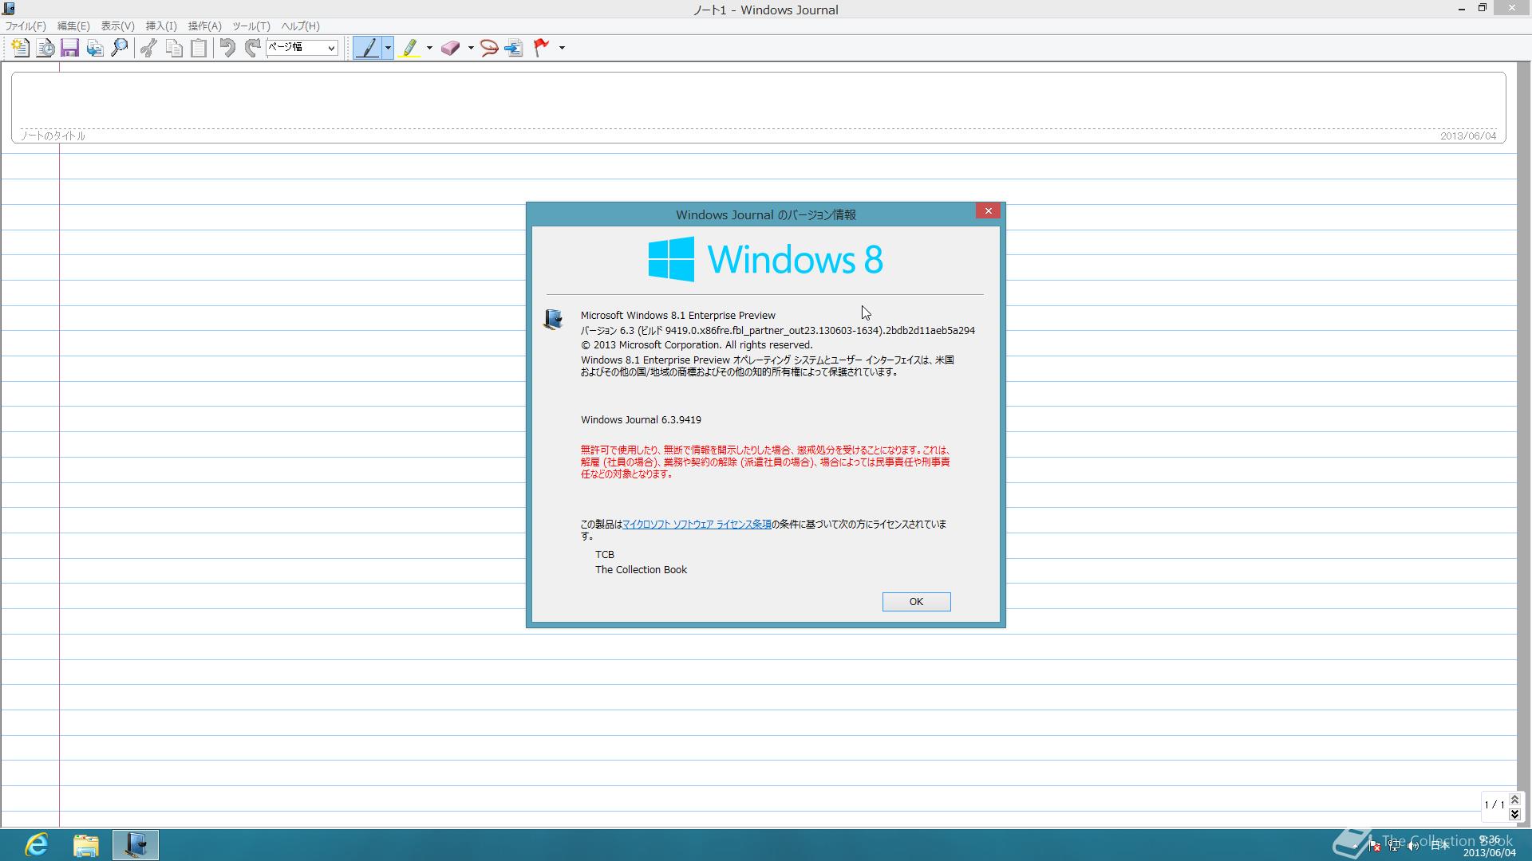The height and width of the screenshot is (861, 1532).
Task: Select the Eraser tool
Action: point(451,48)
